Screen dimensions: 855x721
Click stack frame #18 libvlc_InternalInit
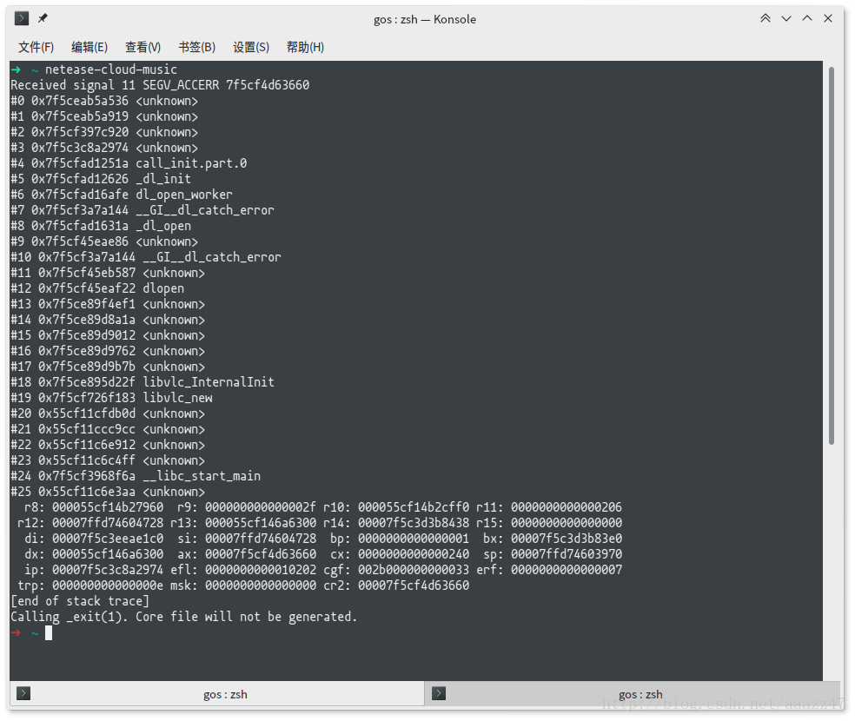click(142, 382)
